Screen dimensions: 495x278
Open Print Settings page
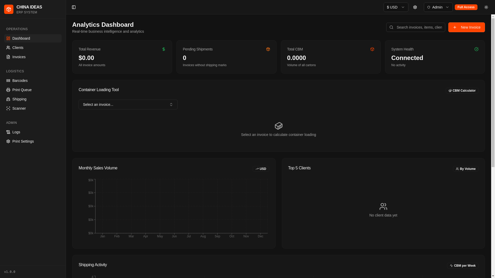click(x=33, y=141)
